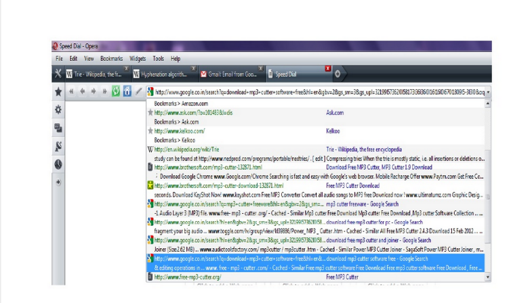The height and width of the screenshot is (303, 532).
Task: Click 'Bookmarks > Ask.com' row
Action: coord(176,122)
